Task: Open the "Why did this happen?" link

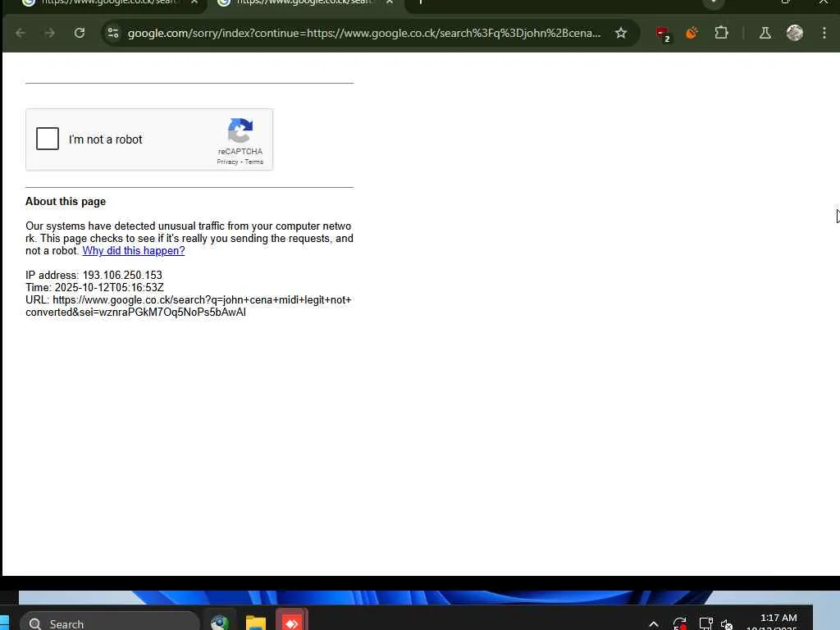Action: point(134,251)
